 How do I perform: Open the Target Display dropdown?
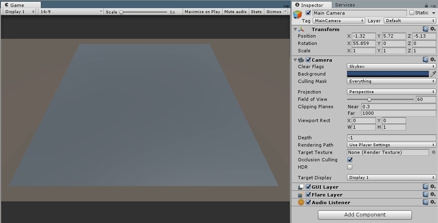[391, 178]
